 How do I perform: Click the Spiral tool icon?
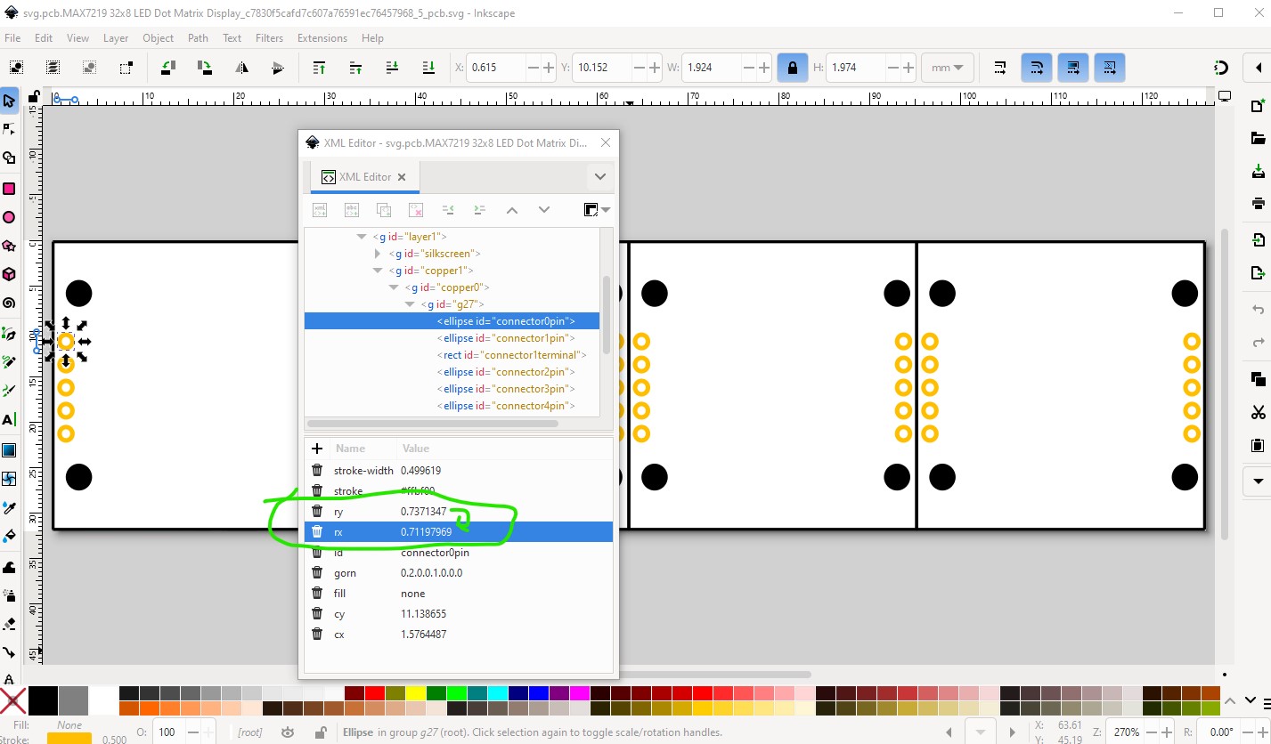[x=9, y=304]
